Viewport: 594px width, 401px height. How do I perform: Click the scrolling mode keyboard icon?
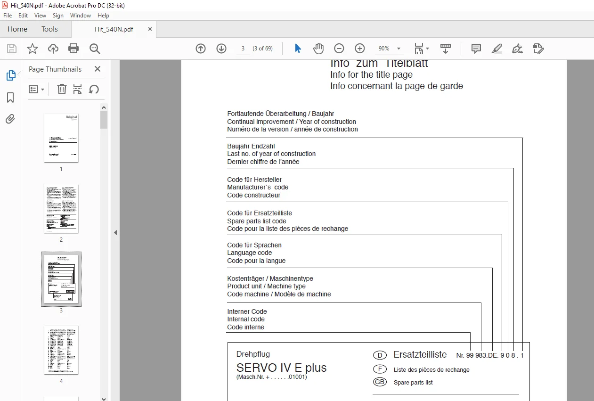[x=445, y=49]
